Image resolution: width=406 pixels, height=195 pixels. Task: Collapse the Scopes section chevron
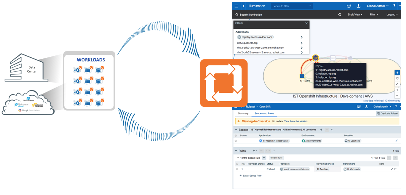point(236,130)
